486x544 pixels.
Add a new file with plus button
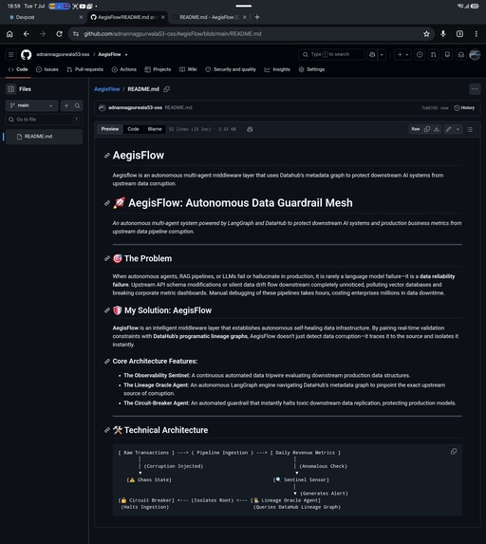click(x=66, y=105)
